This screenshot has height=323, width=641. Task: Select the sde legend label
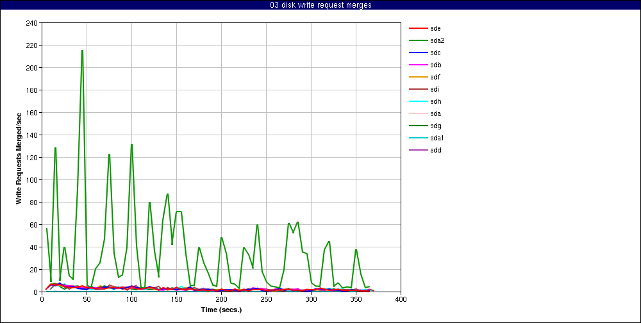pyautogui.click(x=435, y=28)
